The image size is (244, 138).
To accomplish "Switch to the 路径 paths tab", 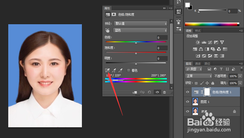I will point(207,64).
